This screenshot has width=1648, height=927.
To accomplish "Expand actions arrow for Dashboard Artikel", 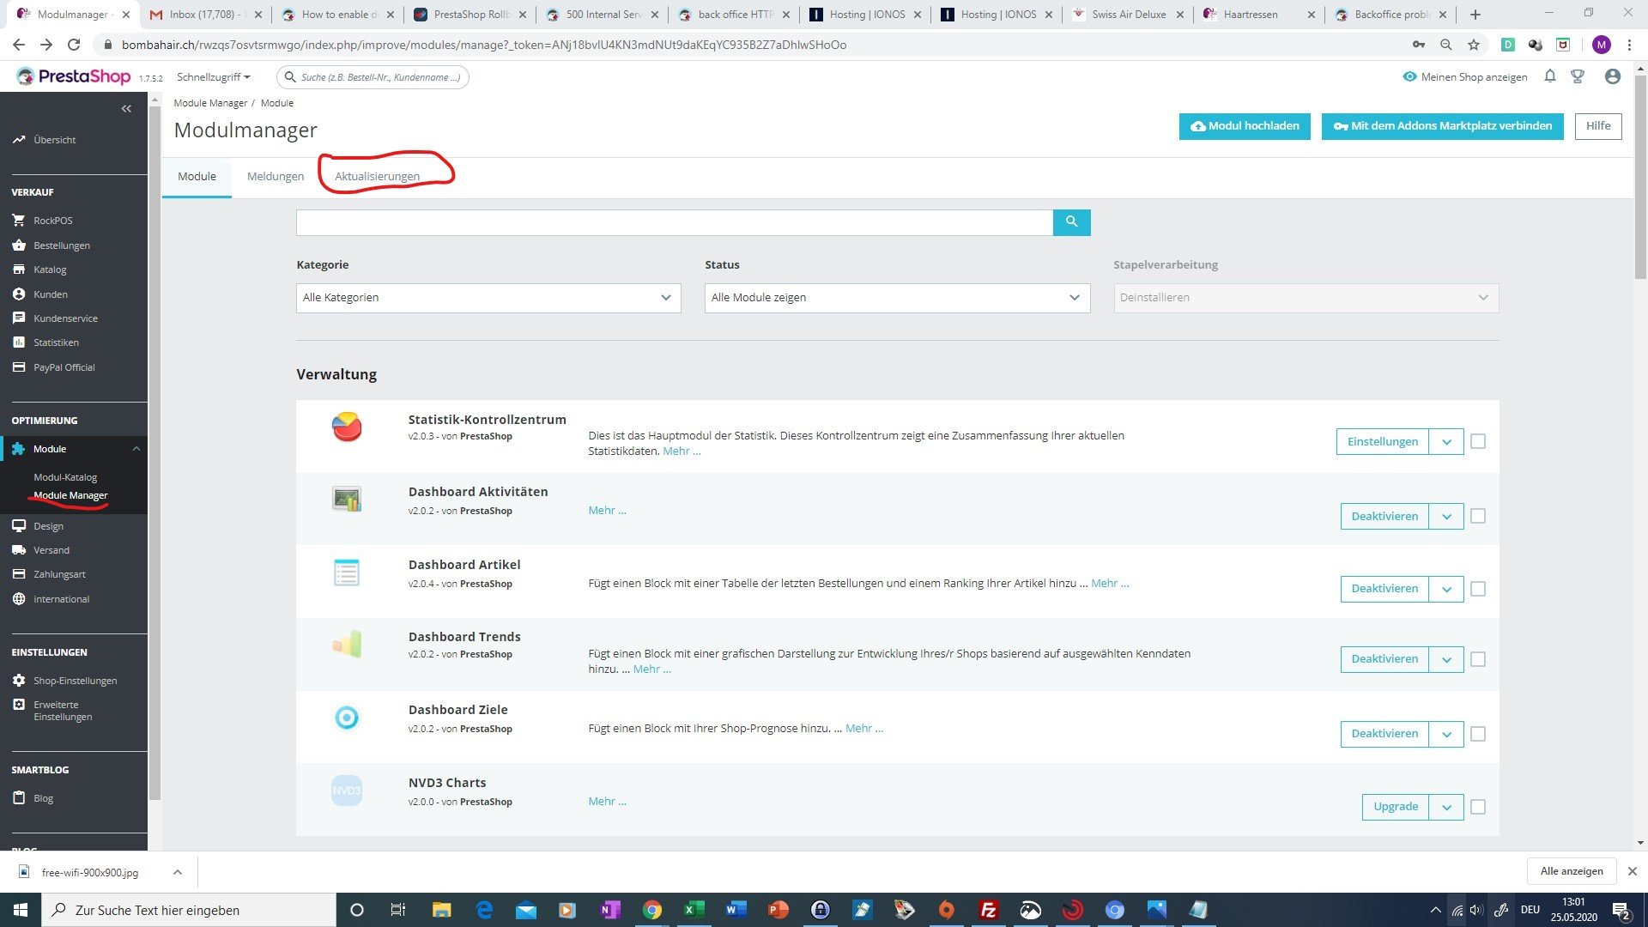I will [x=1446, y=589].
